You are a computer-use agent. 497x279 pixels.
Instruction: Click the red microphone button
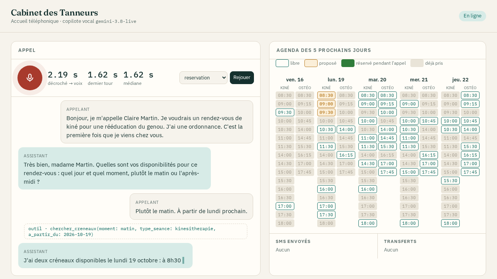(x=30, y=78)
